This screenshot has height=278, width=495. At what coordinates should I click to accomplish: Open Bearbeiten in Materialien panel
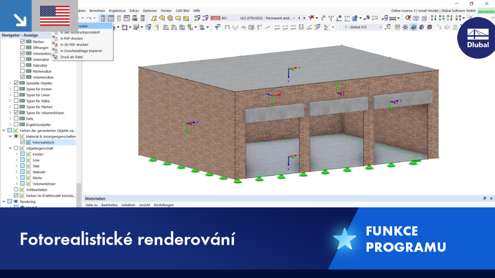pos(109,205)
